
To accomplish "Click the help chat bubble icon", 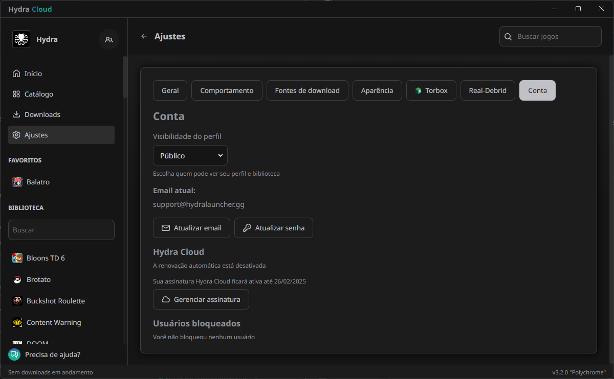I will point(14,354).
